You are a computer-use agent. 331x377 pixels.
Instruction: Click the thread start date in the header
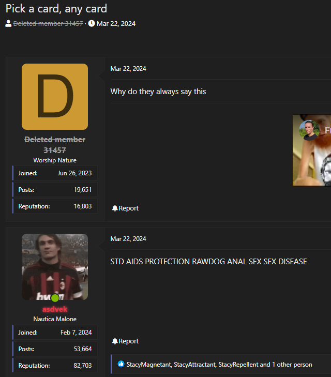coord(116,23)
